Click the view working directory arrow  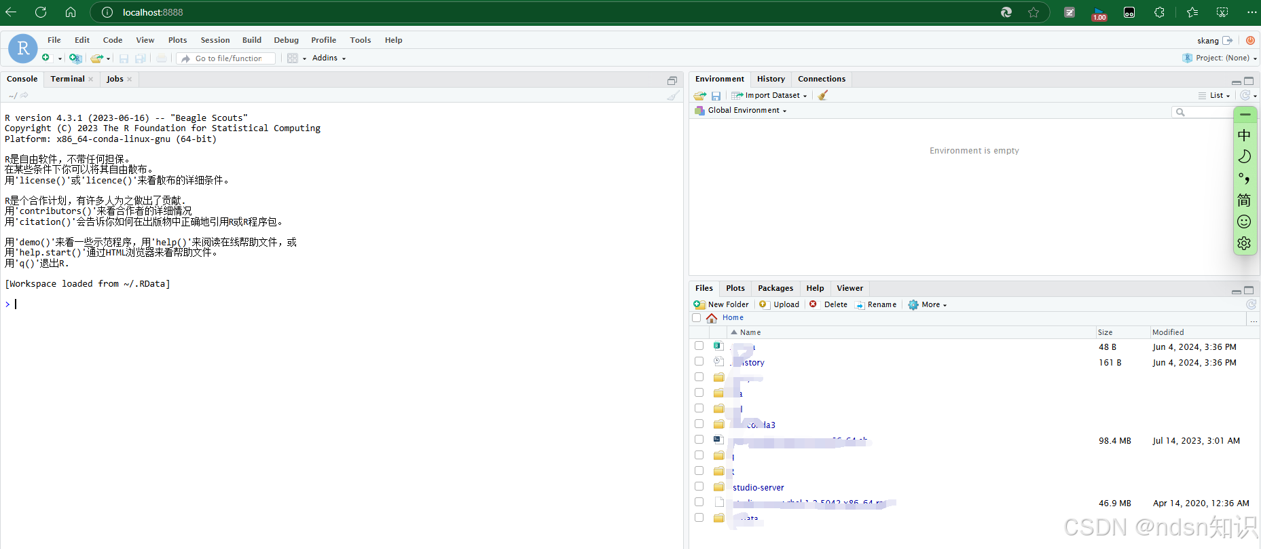coord(24,95)
